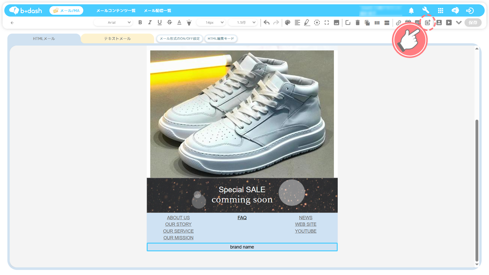489x275 pixels.
Task: Click the logout arrow icon
Action: pyautogui.click(x=470, y=11)
